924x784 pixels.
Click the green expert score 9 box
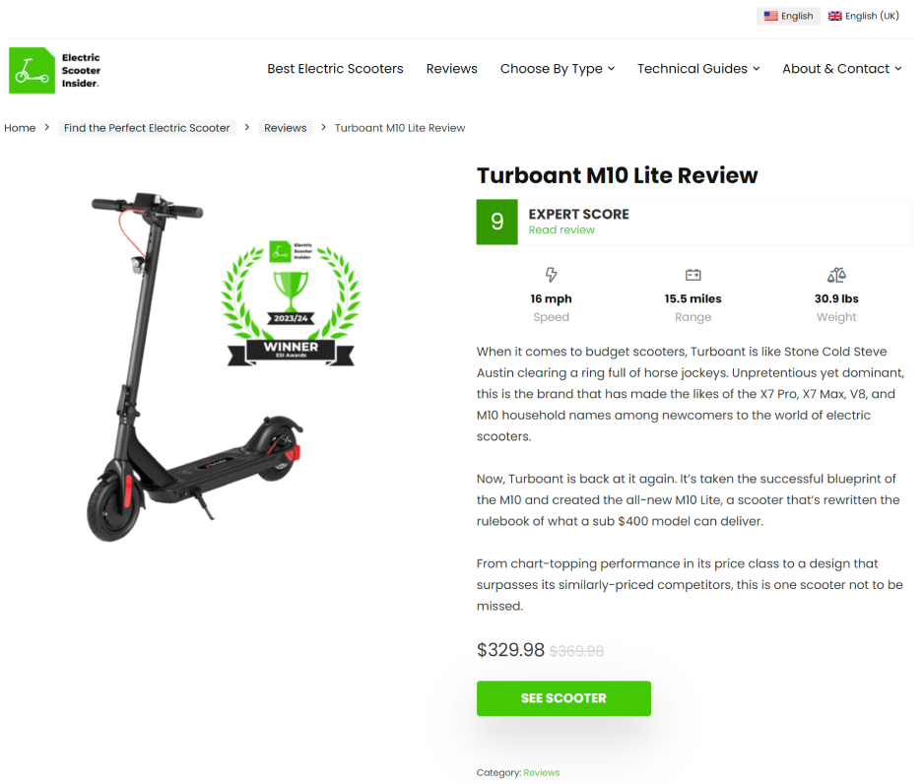496,222
